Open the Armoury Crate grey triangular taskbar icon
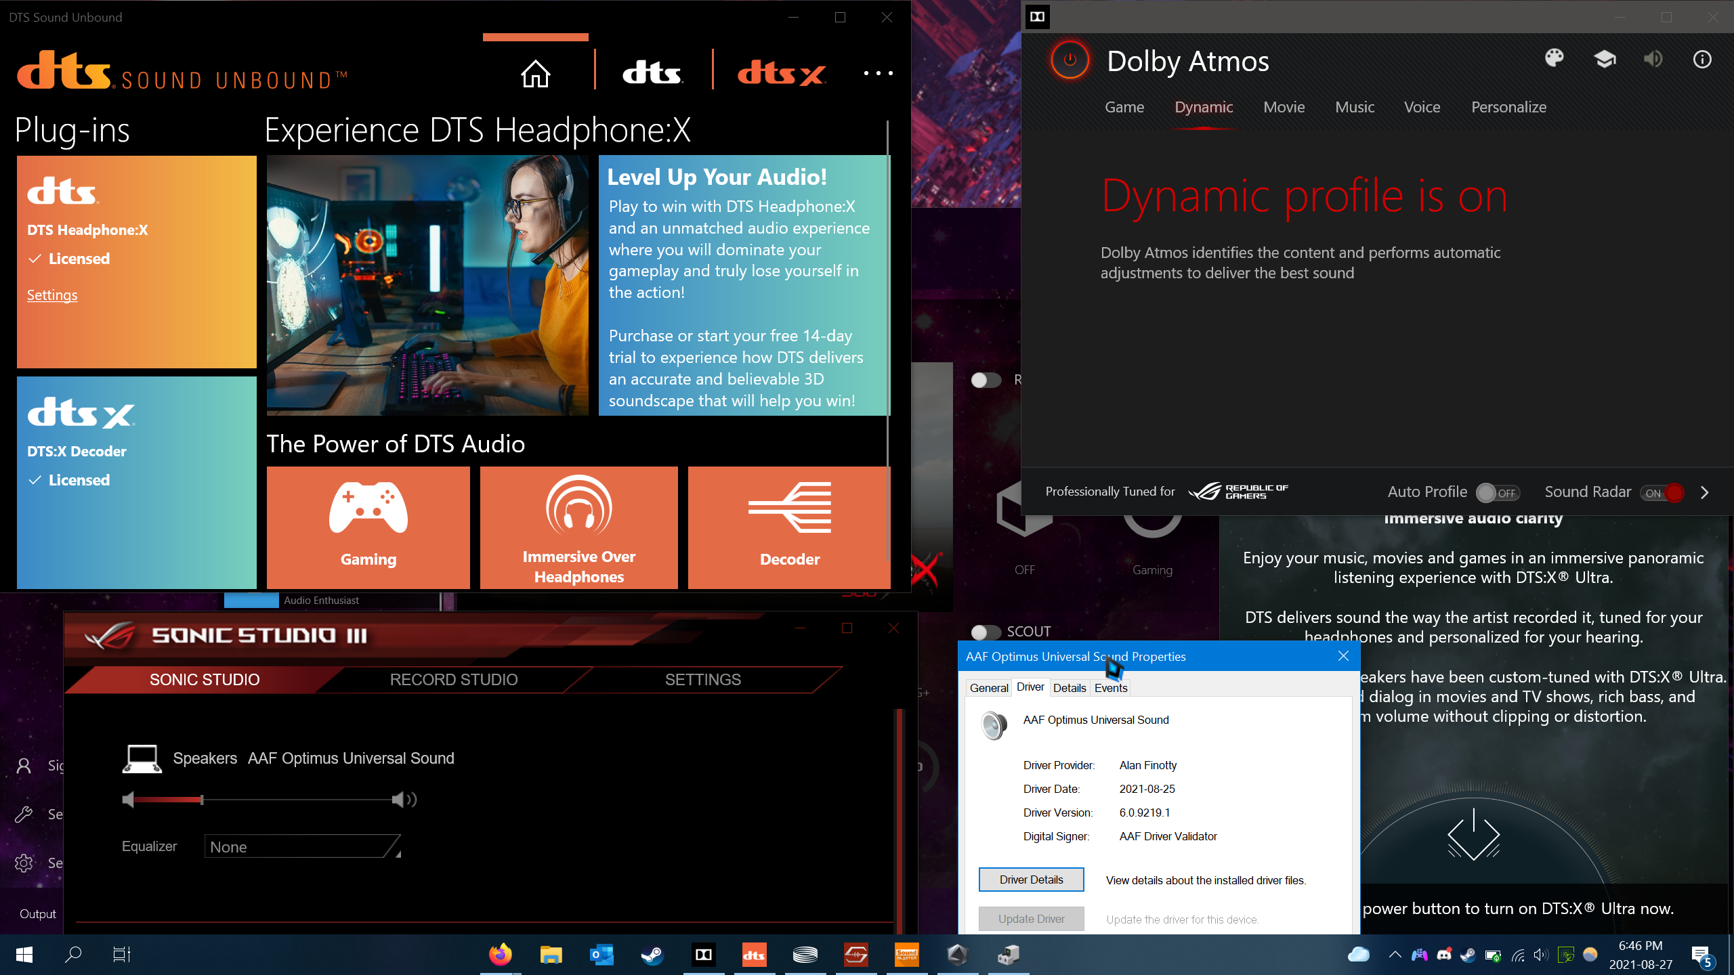This screenshot has height=975, width=1734. coord(958,955)
